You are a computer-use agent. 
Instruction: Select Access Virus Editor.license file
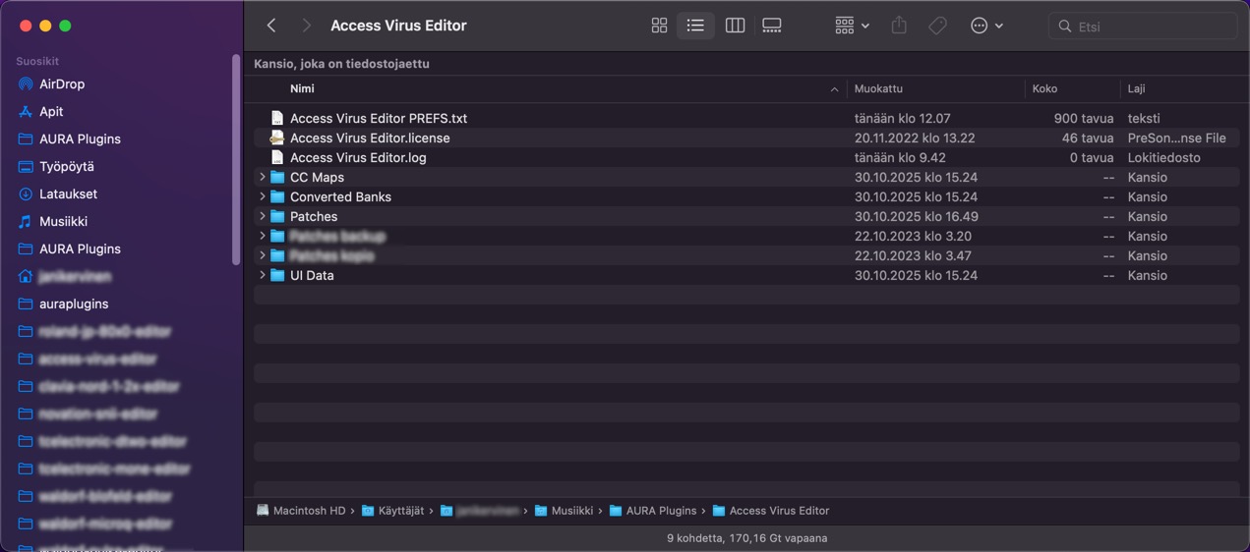click(x=370, y=138)
